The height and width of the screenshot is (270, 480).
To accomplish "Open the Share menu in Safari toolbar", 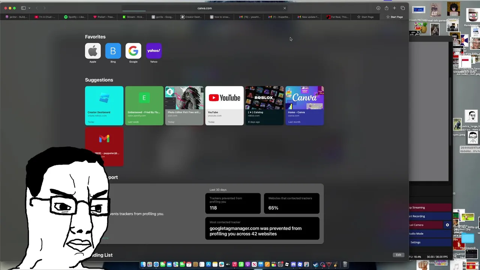I will [x=386, y=8].
